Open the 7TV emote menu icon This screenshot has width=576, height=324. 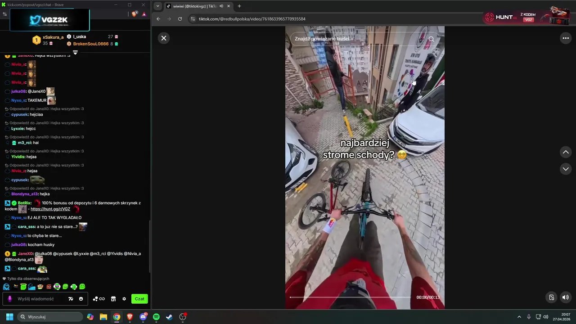[x=71, y=299]
